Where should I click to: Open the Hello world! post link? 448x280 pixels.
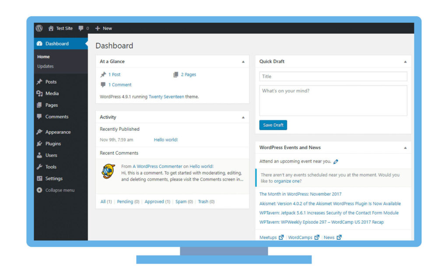pos(165,139)
